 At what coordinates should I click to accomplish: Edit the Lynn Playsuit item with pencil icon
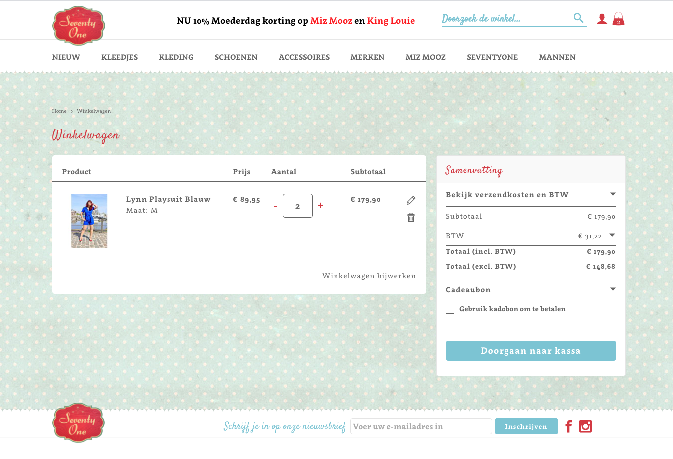[411, 200]
